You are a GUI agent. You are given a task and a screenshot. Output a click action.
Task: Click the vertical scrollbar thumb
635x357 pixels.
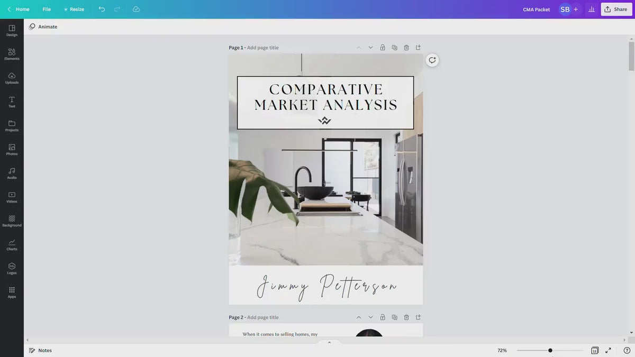631,56
